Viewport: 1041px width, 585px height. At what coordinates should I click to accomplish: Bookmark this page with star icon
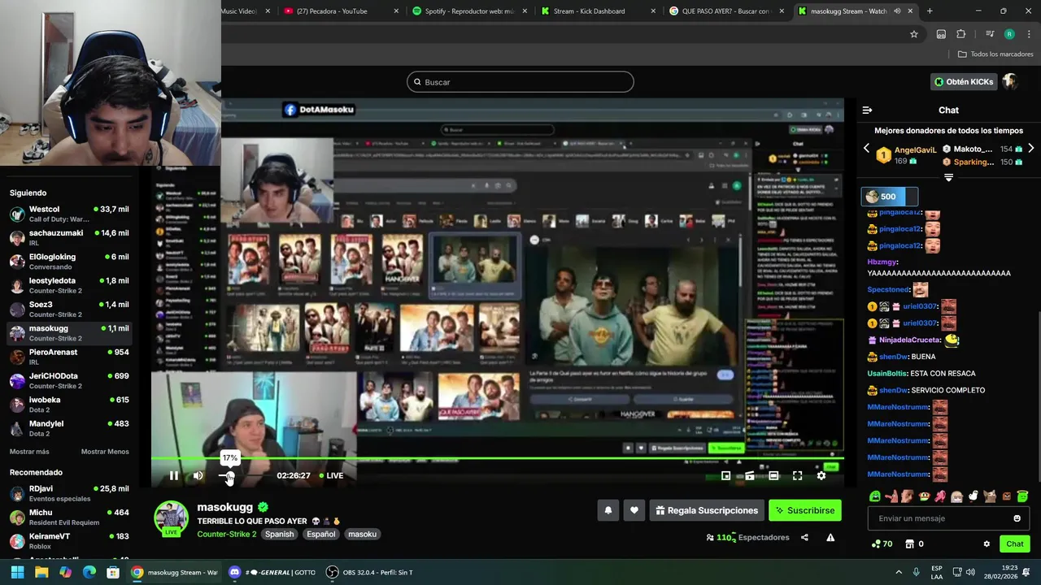pos(914,34)
